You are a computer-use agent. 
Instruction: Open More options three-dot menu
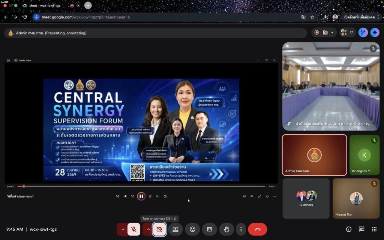coord(241,229)
